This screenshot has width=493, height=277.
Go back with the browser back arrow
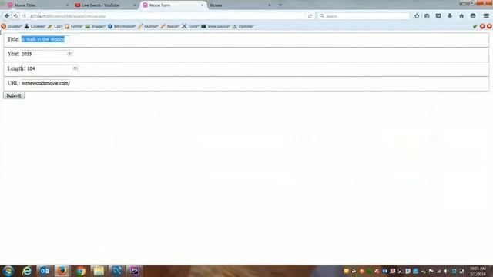(7, 16)
